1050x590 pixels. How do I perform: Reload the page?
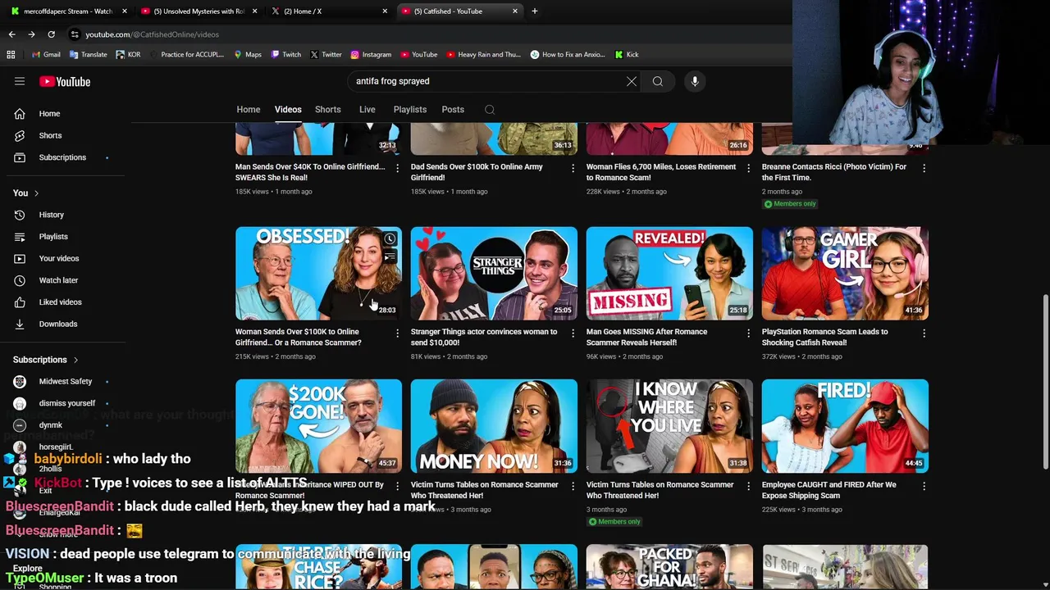(x=51, y=34)
